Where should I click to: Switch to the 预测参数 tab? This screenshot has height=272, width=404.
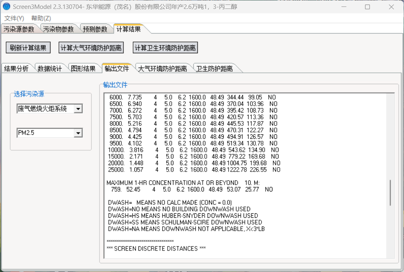click(95, 29)
